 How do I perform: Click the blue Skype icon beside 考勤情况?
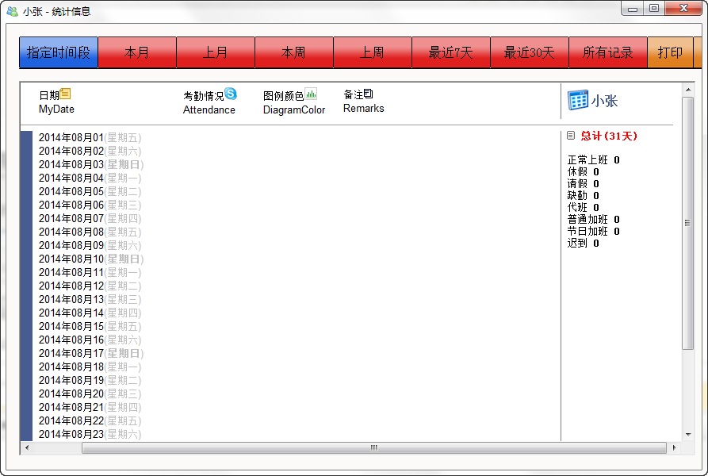tap(230, 93)
